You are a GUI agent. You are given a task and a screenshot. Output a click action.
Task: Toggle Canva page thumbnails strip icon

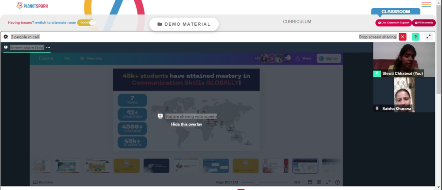(x=310, y=182)
